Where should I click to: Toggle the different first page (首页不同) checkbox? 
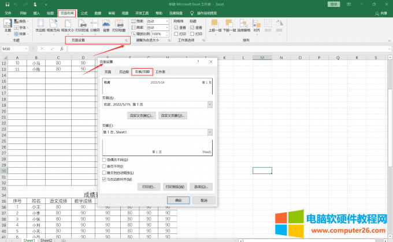[x=104, y=166]
